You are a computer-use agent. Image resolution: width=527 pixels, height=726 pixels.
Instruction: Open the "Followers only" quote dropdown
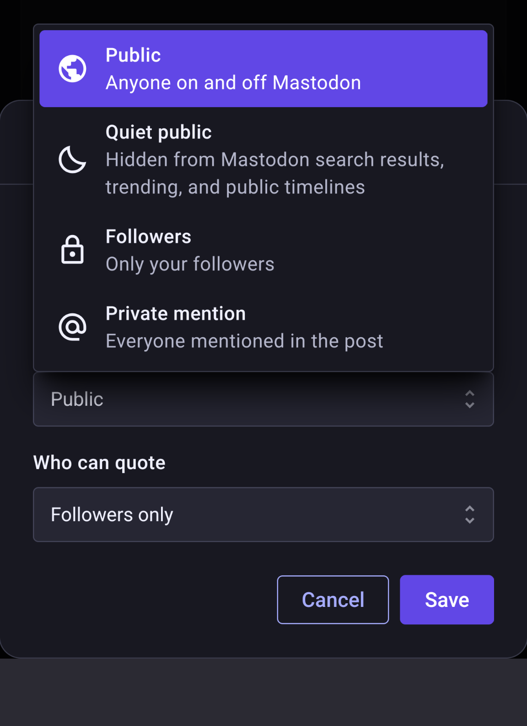pyautogui.click(x=263, y=515)
